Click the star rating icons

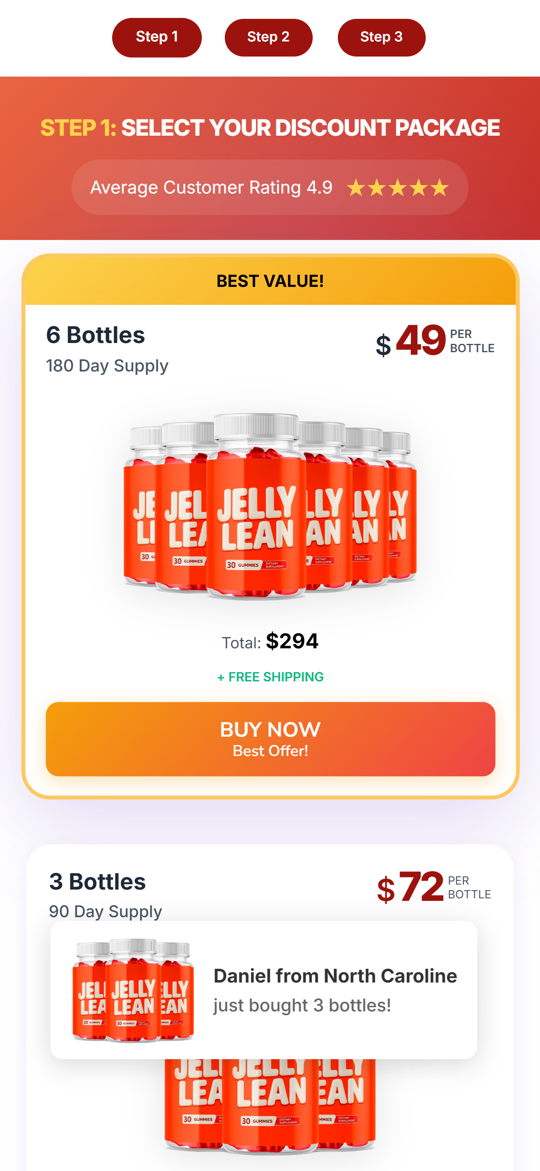[x=398, y=188]
